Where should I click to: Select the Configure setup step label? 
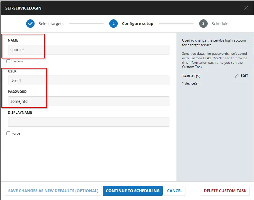137,24
